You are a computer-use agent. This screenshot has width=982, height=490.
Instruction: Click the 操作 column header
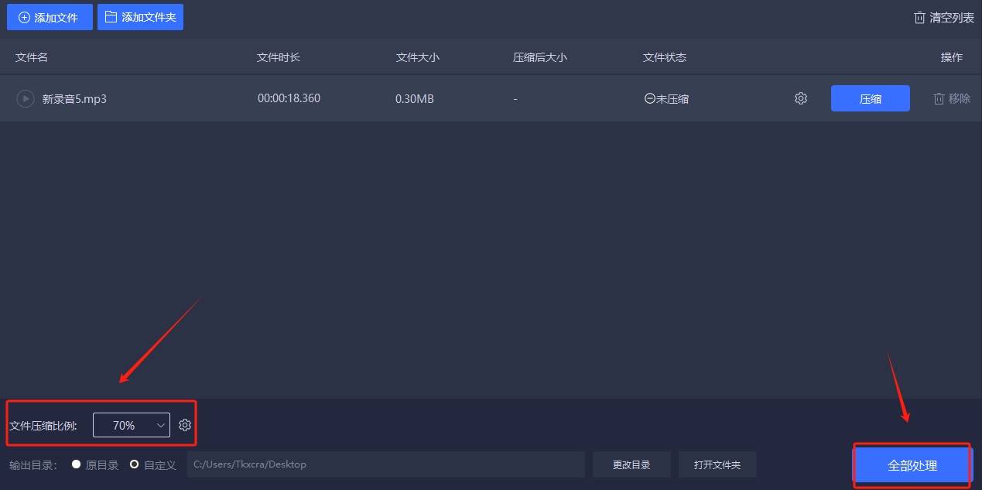(x=952, y=57)
